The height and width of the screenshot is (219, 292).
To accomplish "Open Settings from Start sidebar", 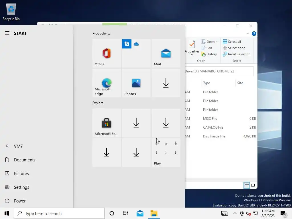I will 36,187.
